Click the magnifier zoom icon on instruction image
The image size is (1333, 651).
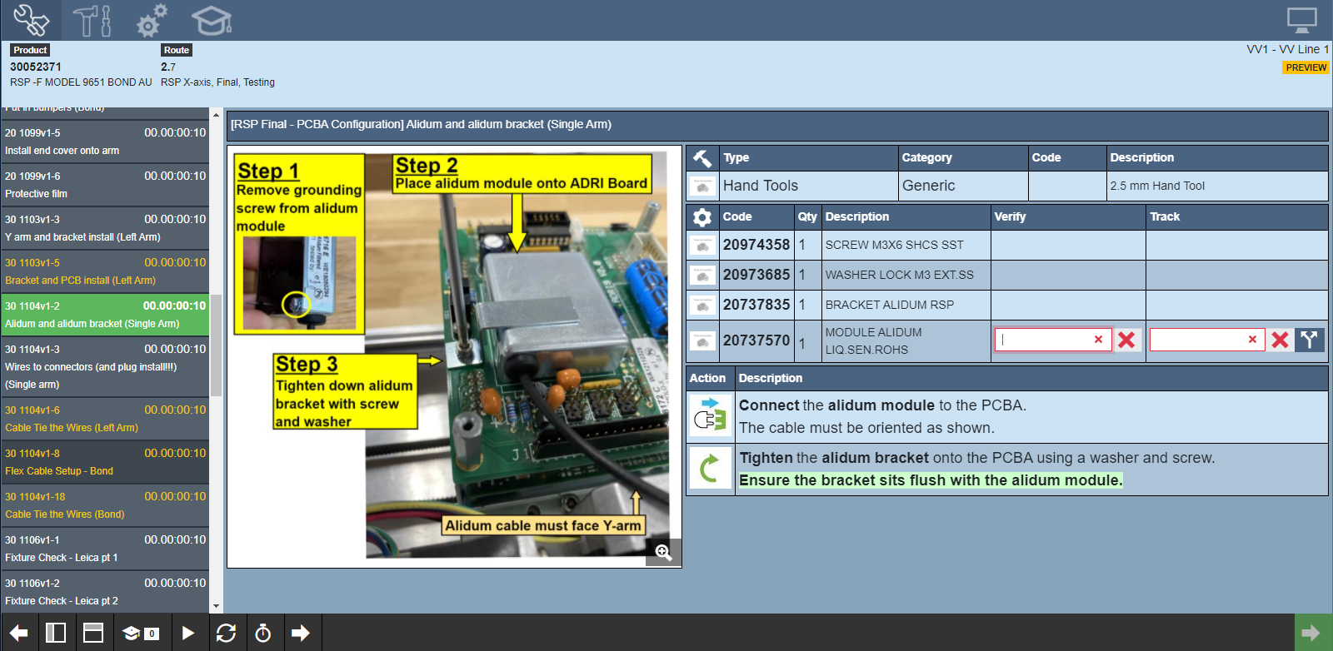coord(663,552)
